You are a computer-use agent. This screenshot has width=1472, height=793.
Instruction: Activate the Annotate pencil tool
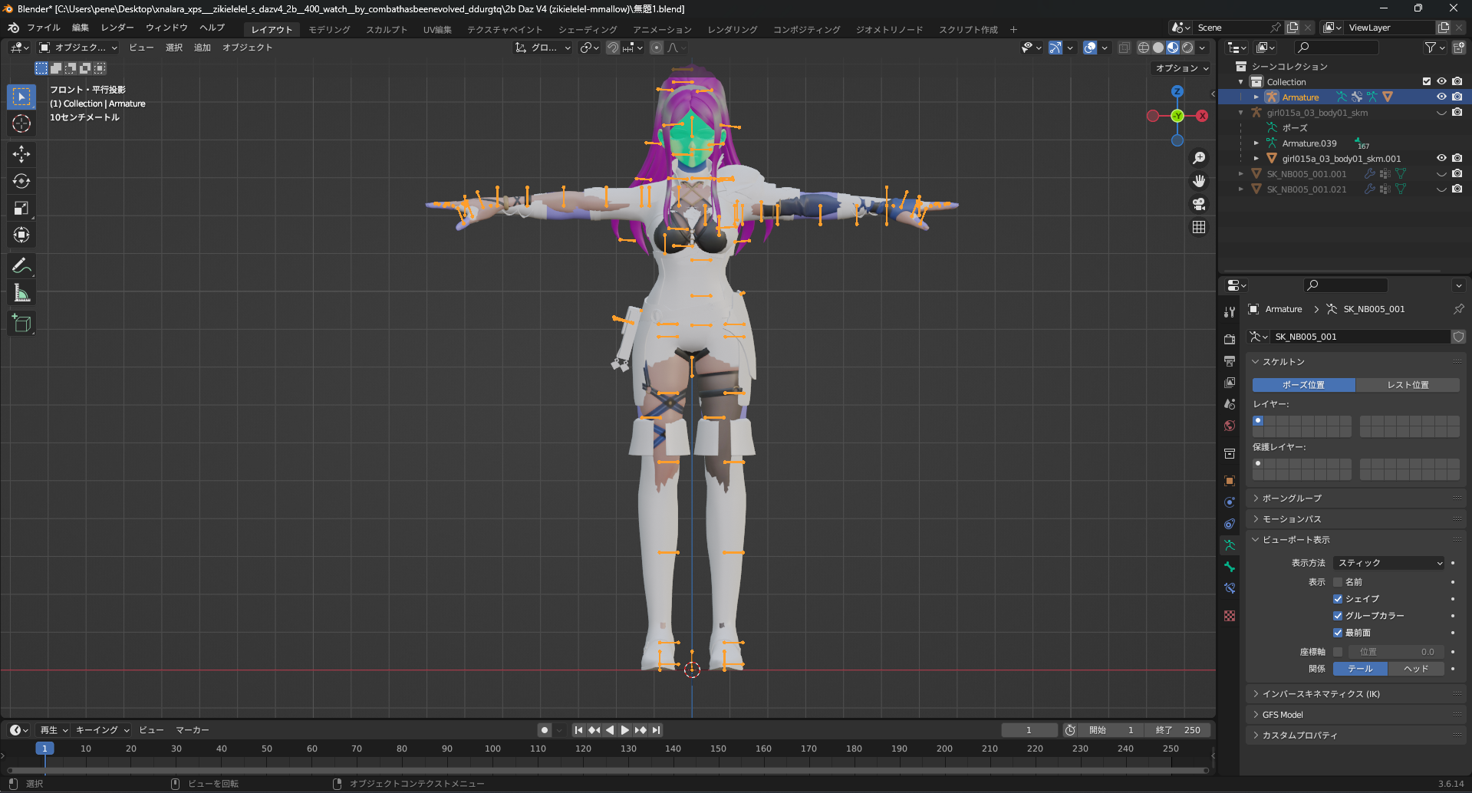click(x=21, y=265)
